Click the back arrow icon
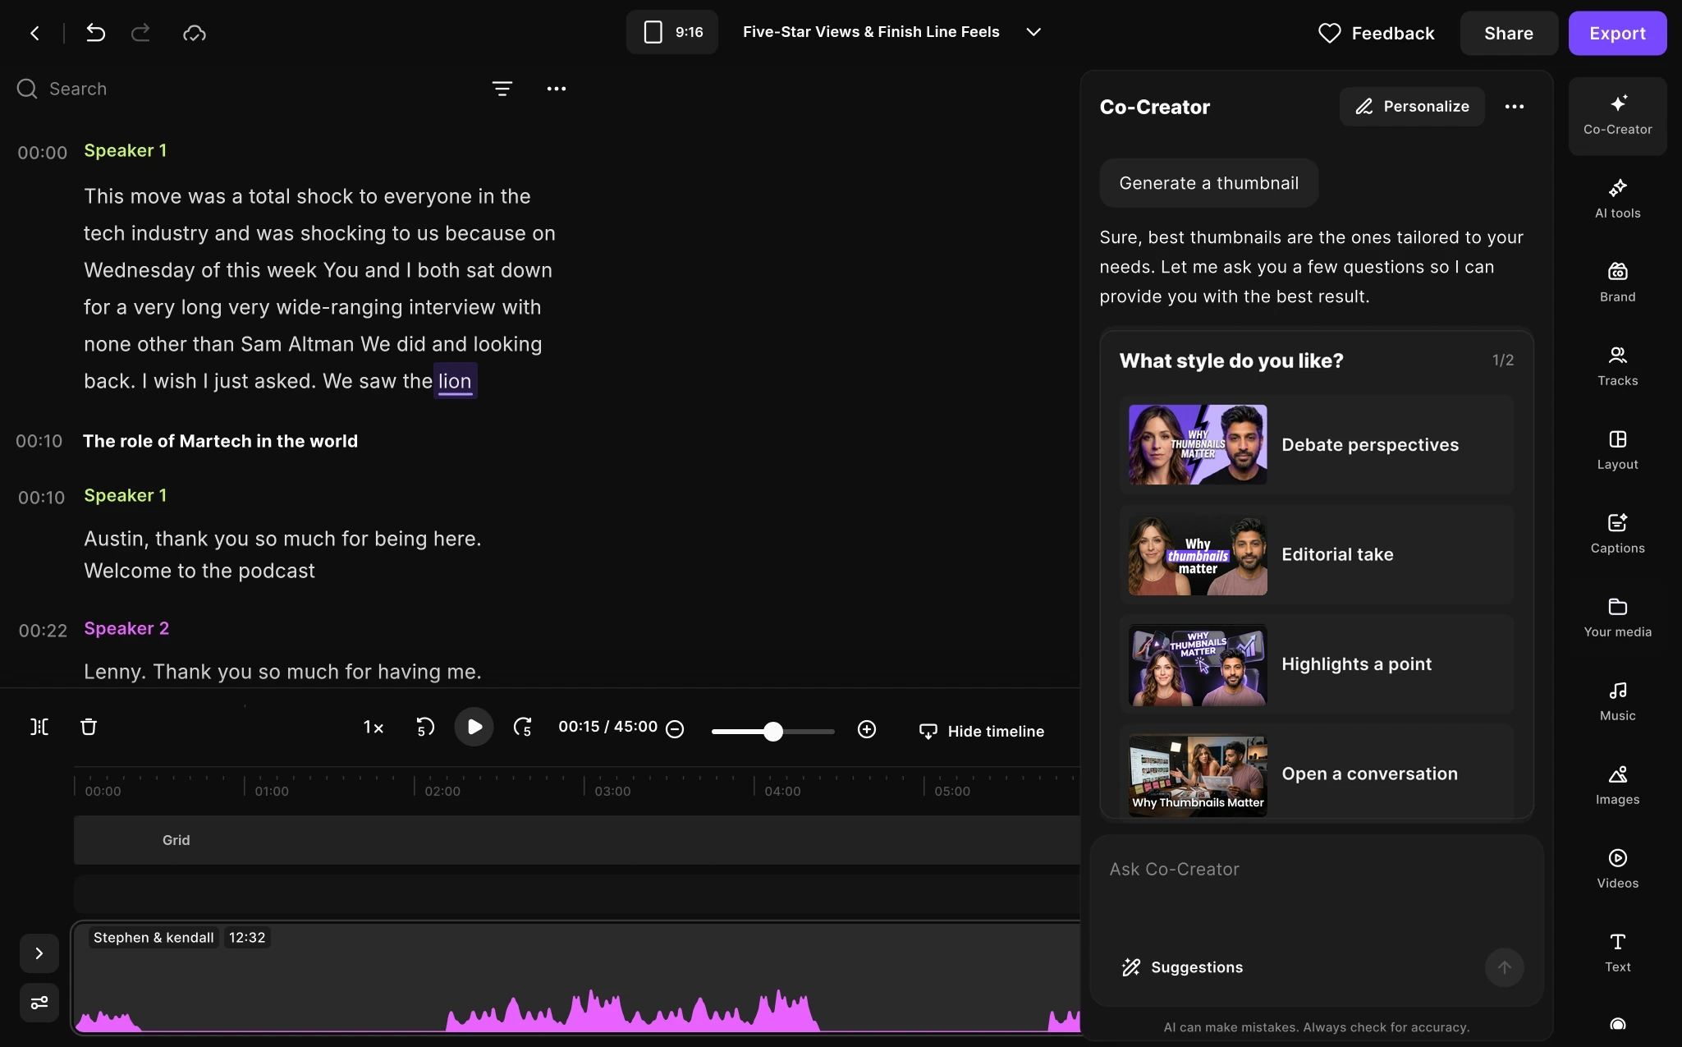The width and height of the screenshot is (1682, 1047). coord(34,33)
